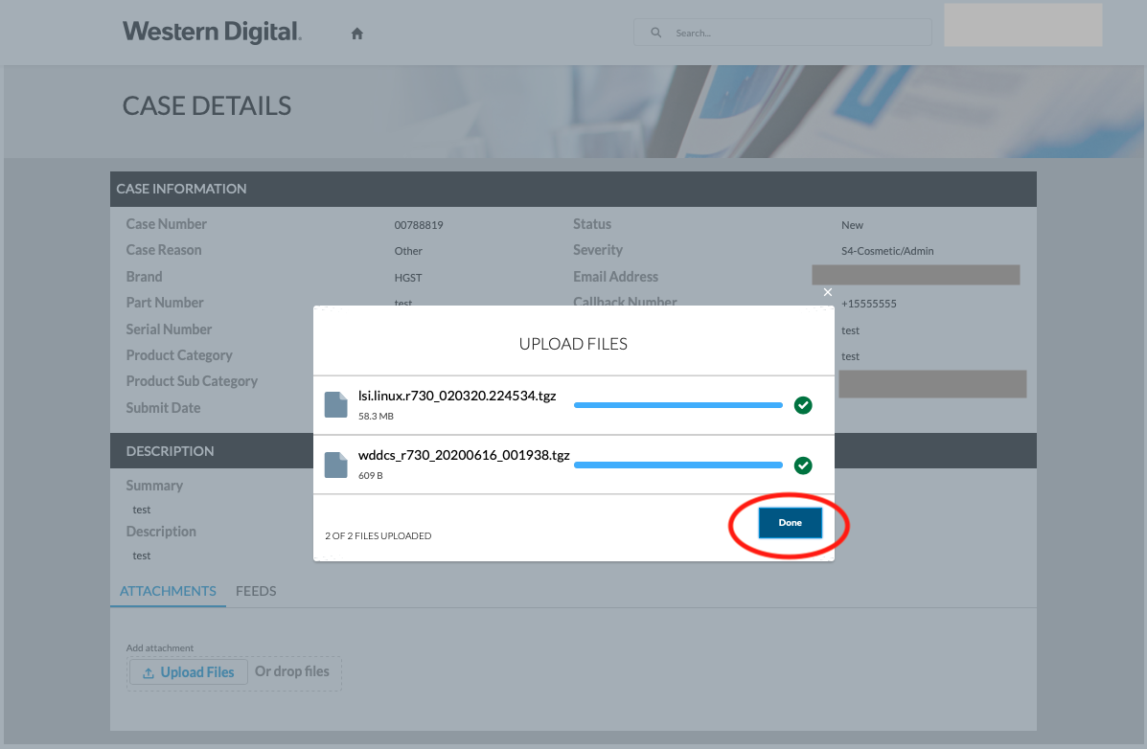Image resolution: width=1147 pixels, height=749 pixels.
Task: Select the wddcs_r730_20200616_001938.tgz file name
Action: [464, 455]
